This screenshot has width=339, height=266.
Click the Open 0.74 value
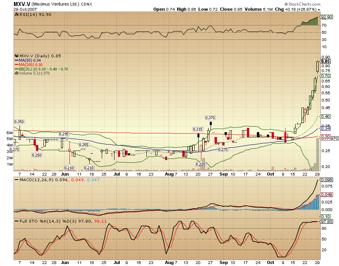pyautogui.click(x=164, y=9)
